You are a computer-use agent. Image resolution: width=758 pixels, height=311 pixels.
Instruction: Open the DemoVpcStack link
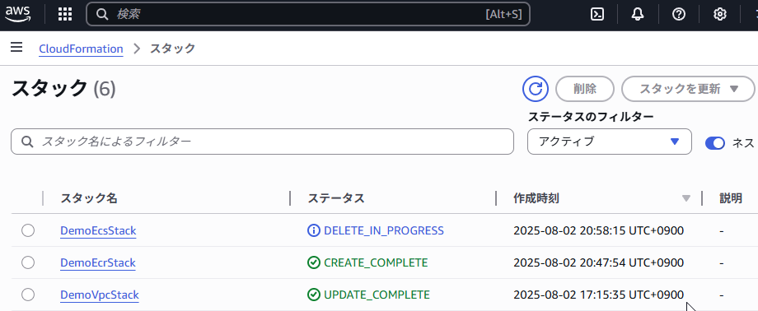coord(100,295)
